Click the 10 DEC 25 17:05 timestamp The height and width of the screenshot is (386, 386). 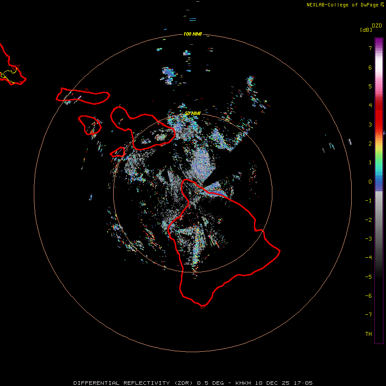[284, 383]
